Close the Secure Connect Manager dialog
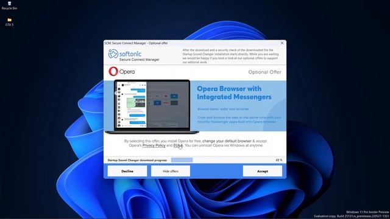 tap(282, 43)
